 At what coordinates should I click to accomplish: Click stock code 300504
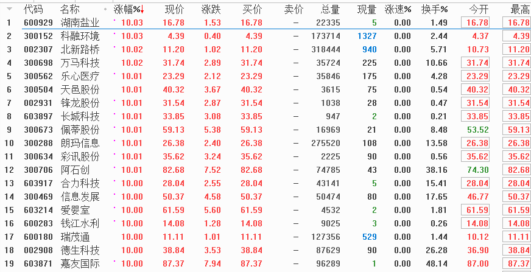tap(38, 89)
